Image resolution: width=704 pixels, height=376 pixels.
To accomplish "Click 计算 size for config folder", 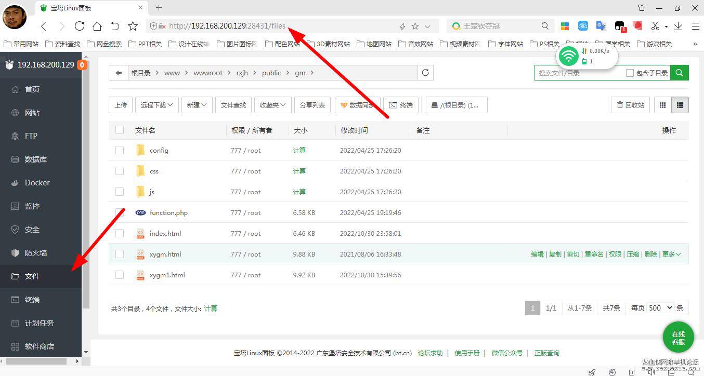I will (x=299, y=150).
